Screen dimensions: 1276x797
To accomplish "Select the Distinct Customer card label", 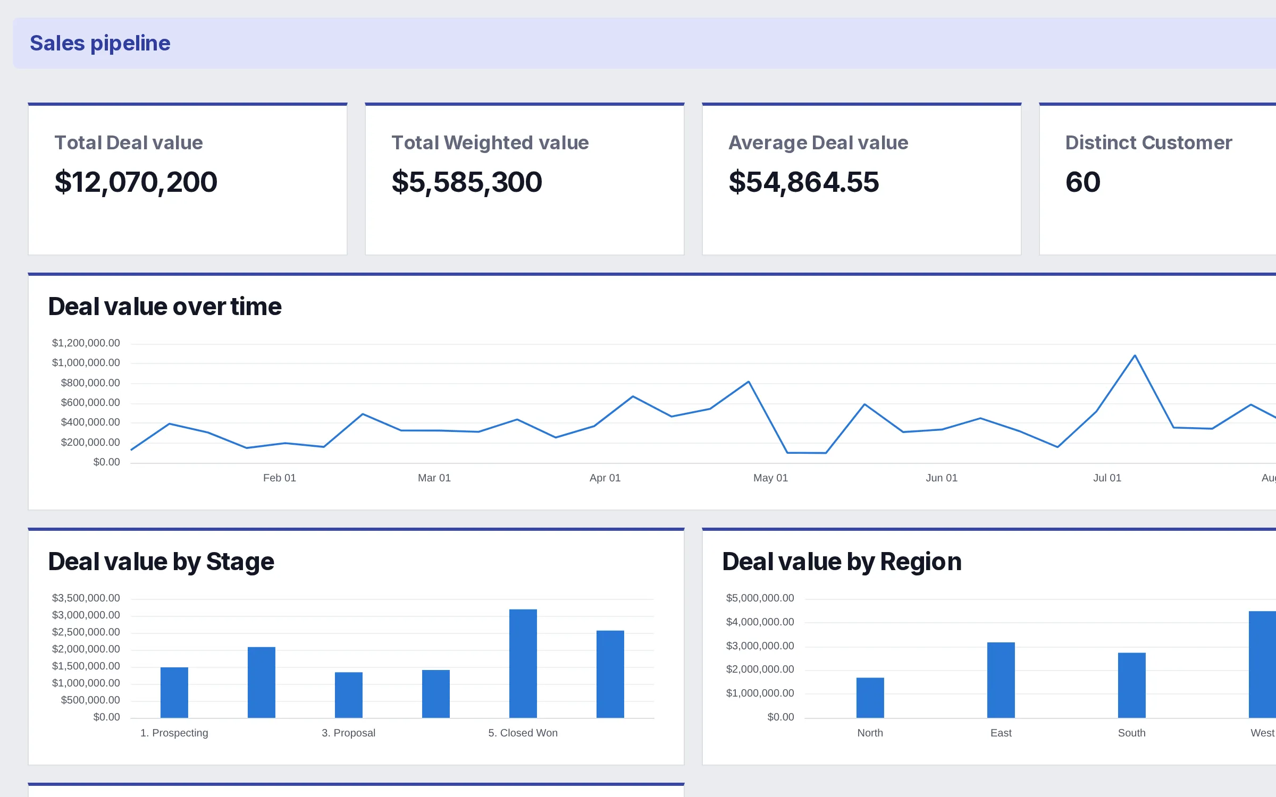I will [1148, 142].
